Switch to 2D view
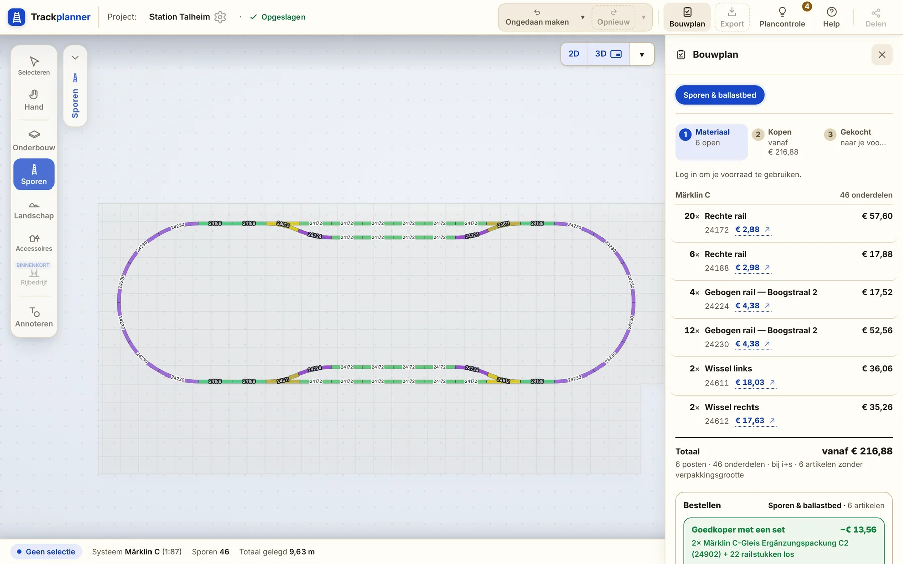 click(574, 54)
